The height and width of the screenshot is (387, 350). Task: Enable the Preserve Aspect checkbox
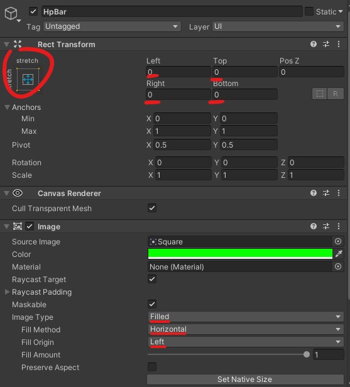tap(152, 367)
